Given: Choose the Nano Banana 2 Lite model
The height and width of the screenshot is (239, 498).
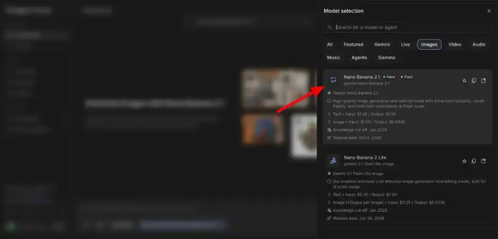Looking at the screenshot, I should 408,187.
